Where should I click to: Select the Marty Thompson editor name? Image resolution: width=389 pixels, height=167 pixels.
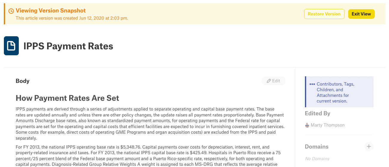328,125
